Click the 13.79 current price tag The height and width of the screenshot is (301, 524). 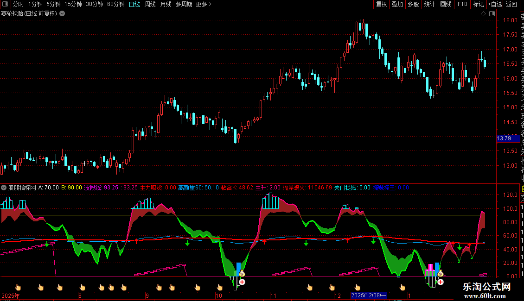508,138
